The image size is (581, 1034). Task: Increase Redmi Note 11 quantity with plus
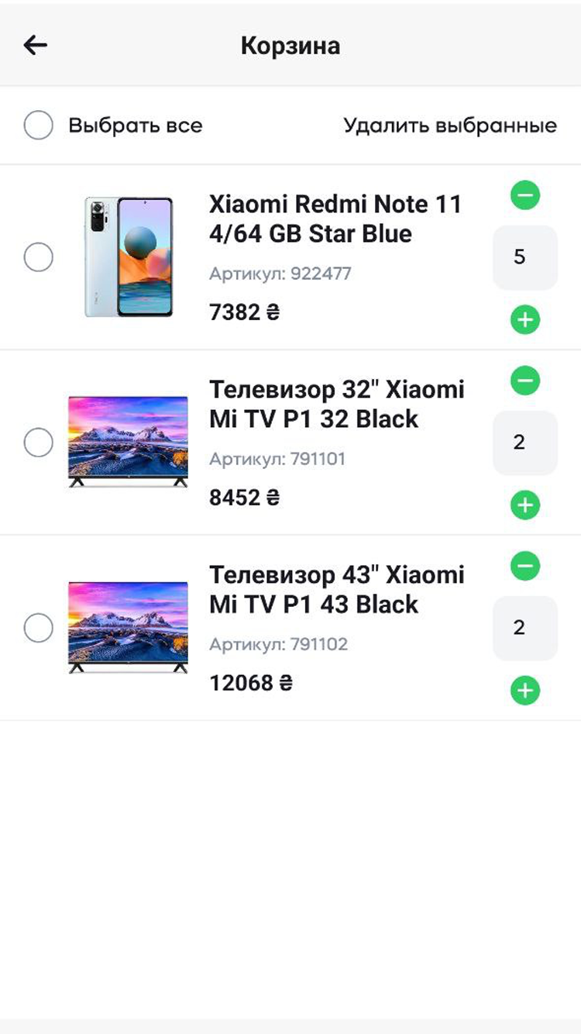(x=525, y=319)
